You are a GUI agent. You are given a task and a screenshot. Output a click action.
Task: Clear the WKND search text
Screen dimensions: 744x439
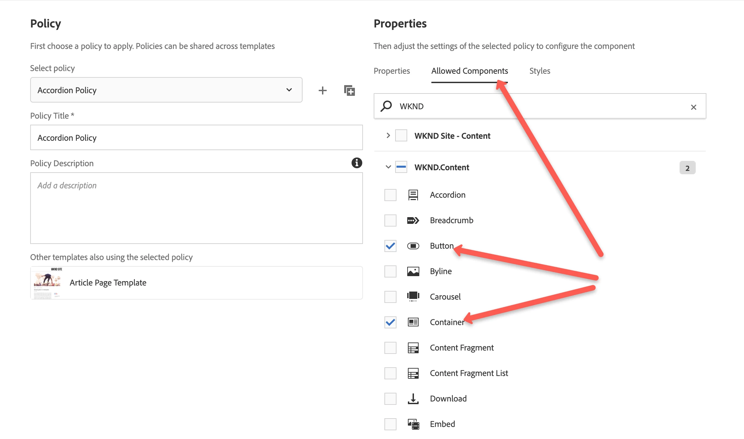[x=693, y=107]
